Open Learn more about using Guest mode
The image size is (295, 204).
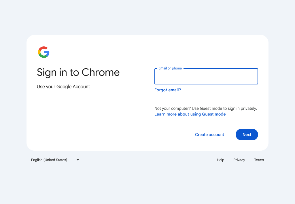tap(190, 114)
